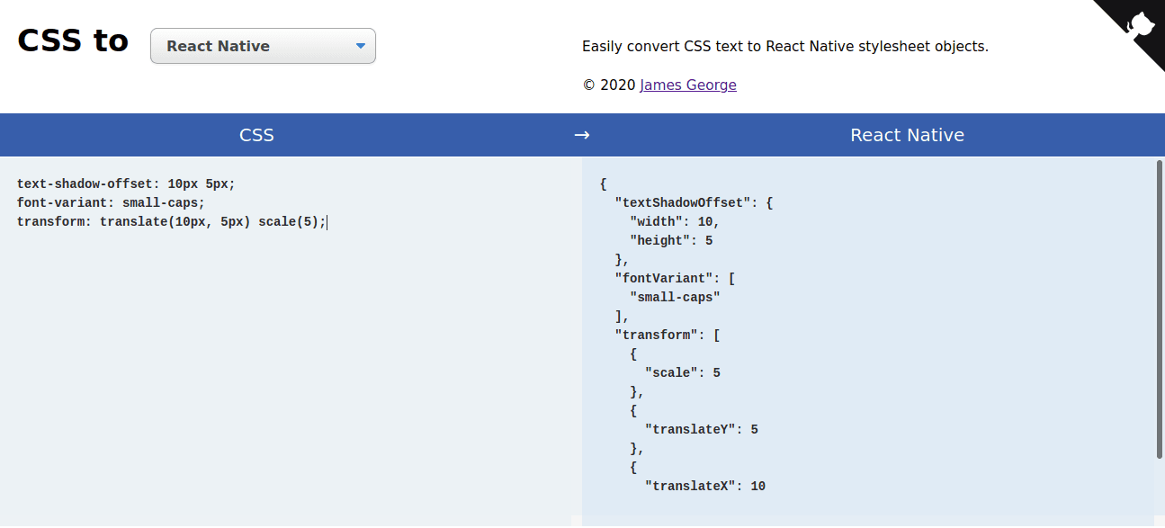This screenshot has width=1165, height=528.
Task: Click the transform: translate line in input
Action: tap(171, 222)
